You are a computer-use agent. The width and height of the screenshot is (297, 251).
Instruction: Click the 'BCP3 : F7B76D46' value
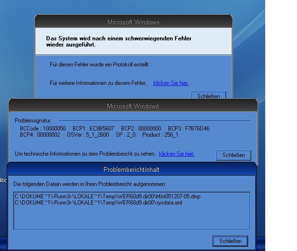click(x=189, y=129)
